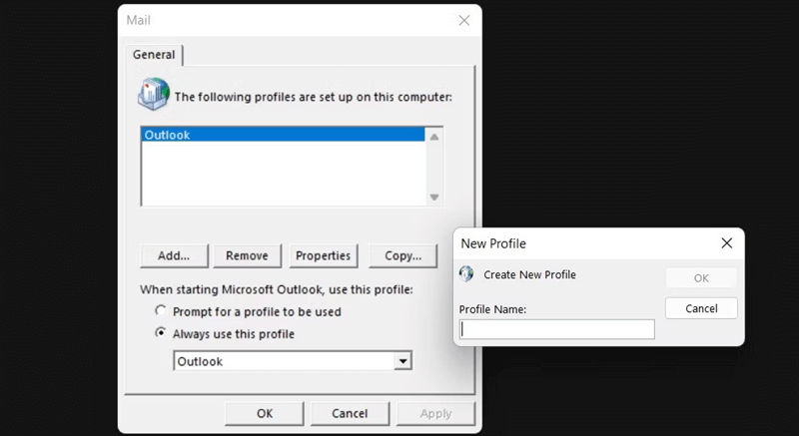Select Always use this profile radio button

(161, 332)
